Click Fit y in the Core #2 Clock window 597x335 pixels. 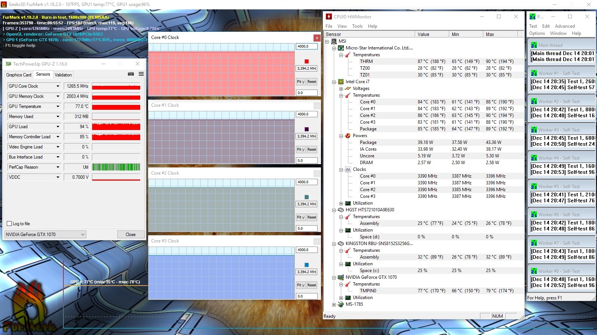click(301, 217)
